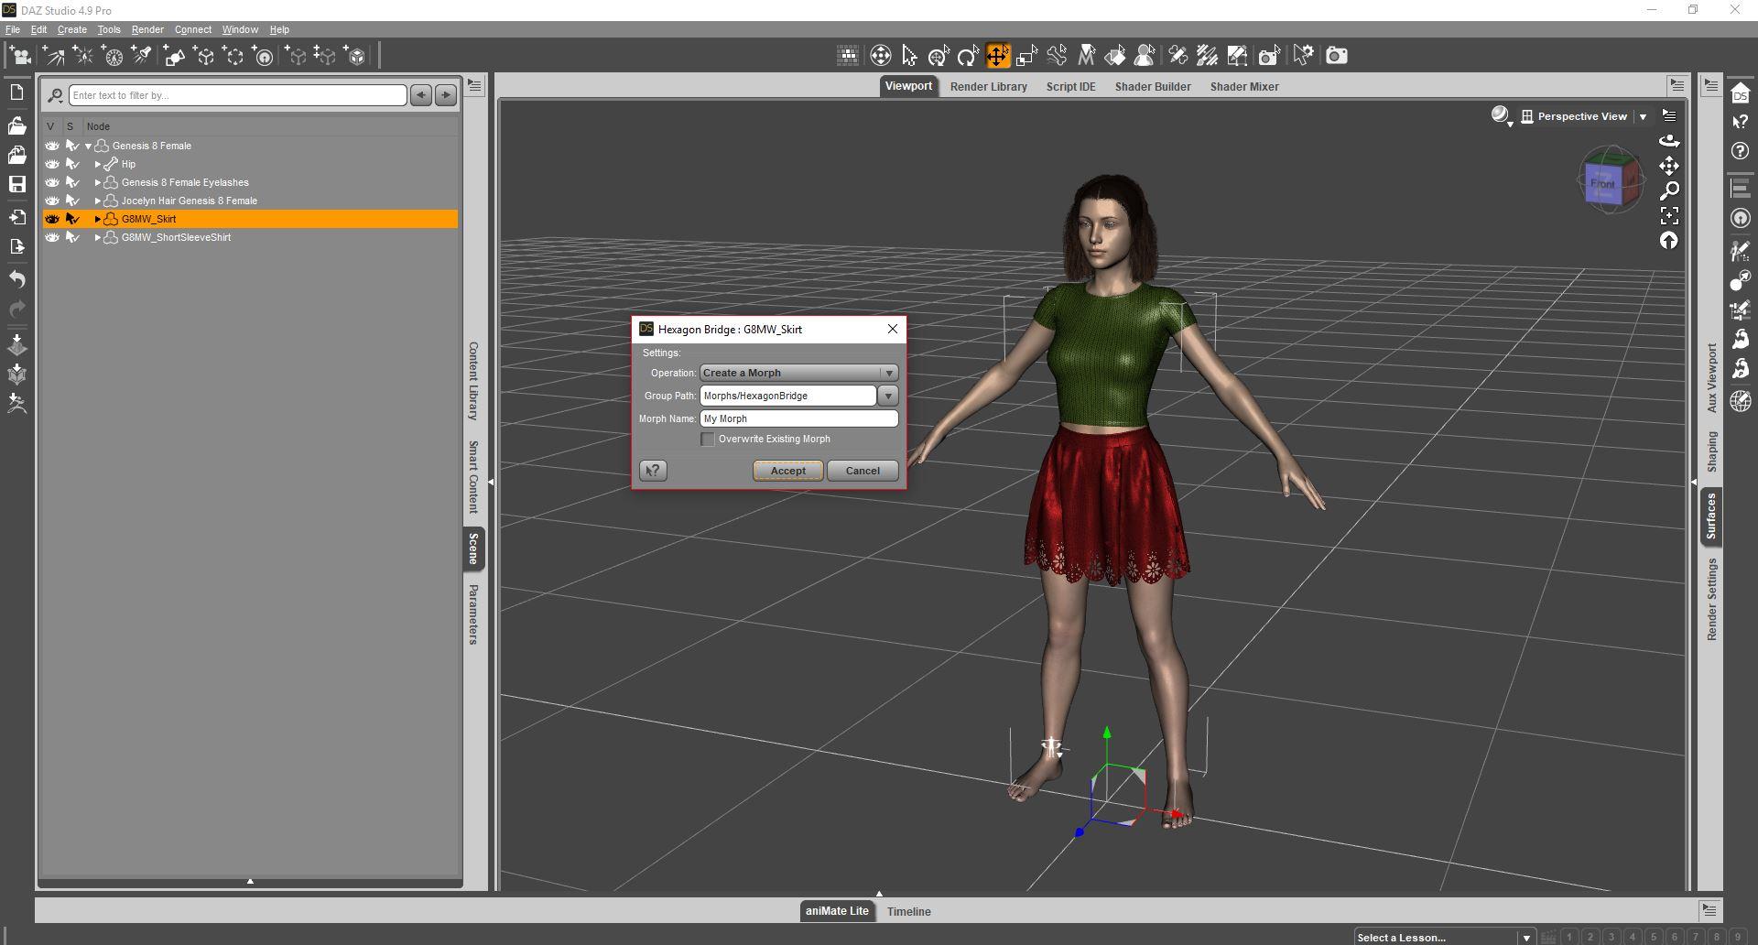Open the Render menu
The image size is (1758, 945).
click(x=147, y=29)
